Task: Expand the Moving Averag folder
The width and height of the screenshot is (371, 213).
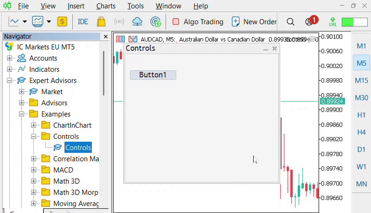Action: pos(33,204)
